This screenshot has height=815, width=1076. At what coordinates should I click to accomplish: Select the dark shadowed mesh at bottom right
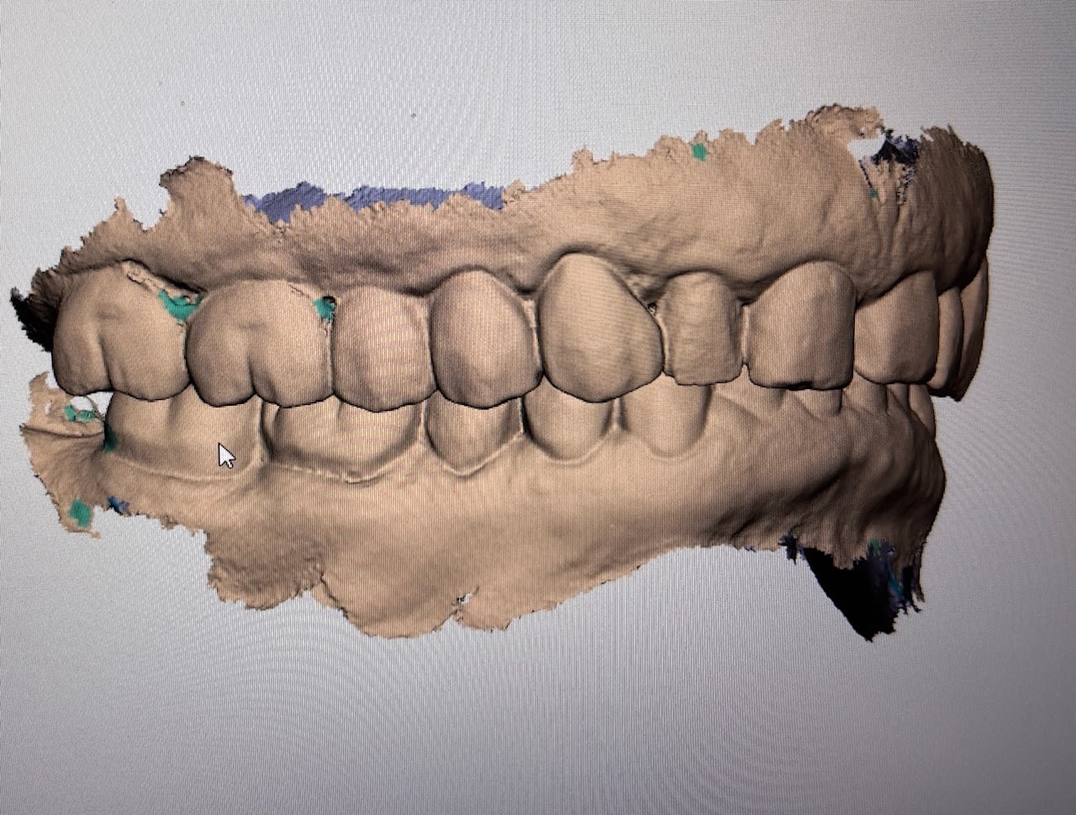point(849,588)
